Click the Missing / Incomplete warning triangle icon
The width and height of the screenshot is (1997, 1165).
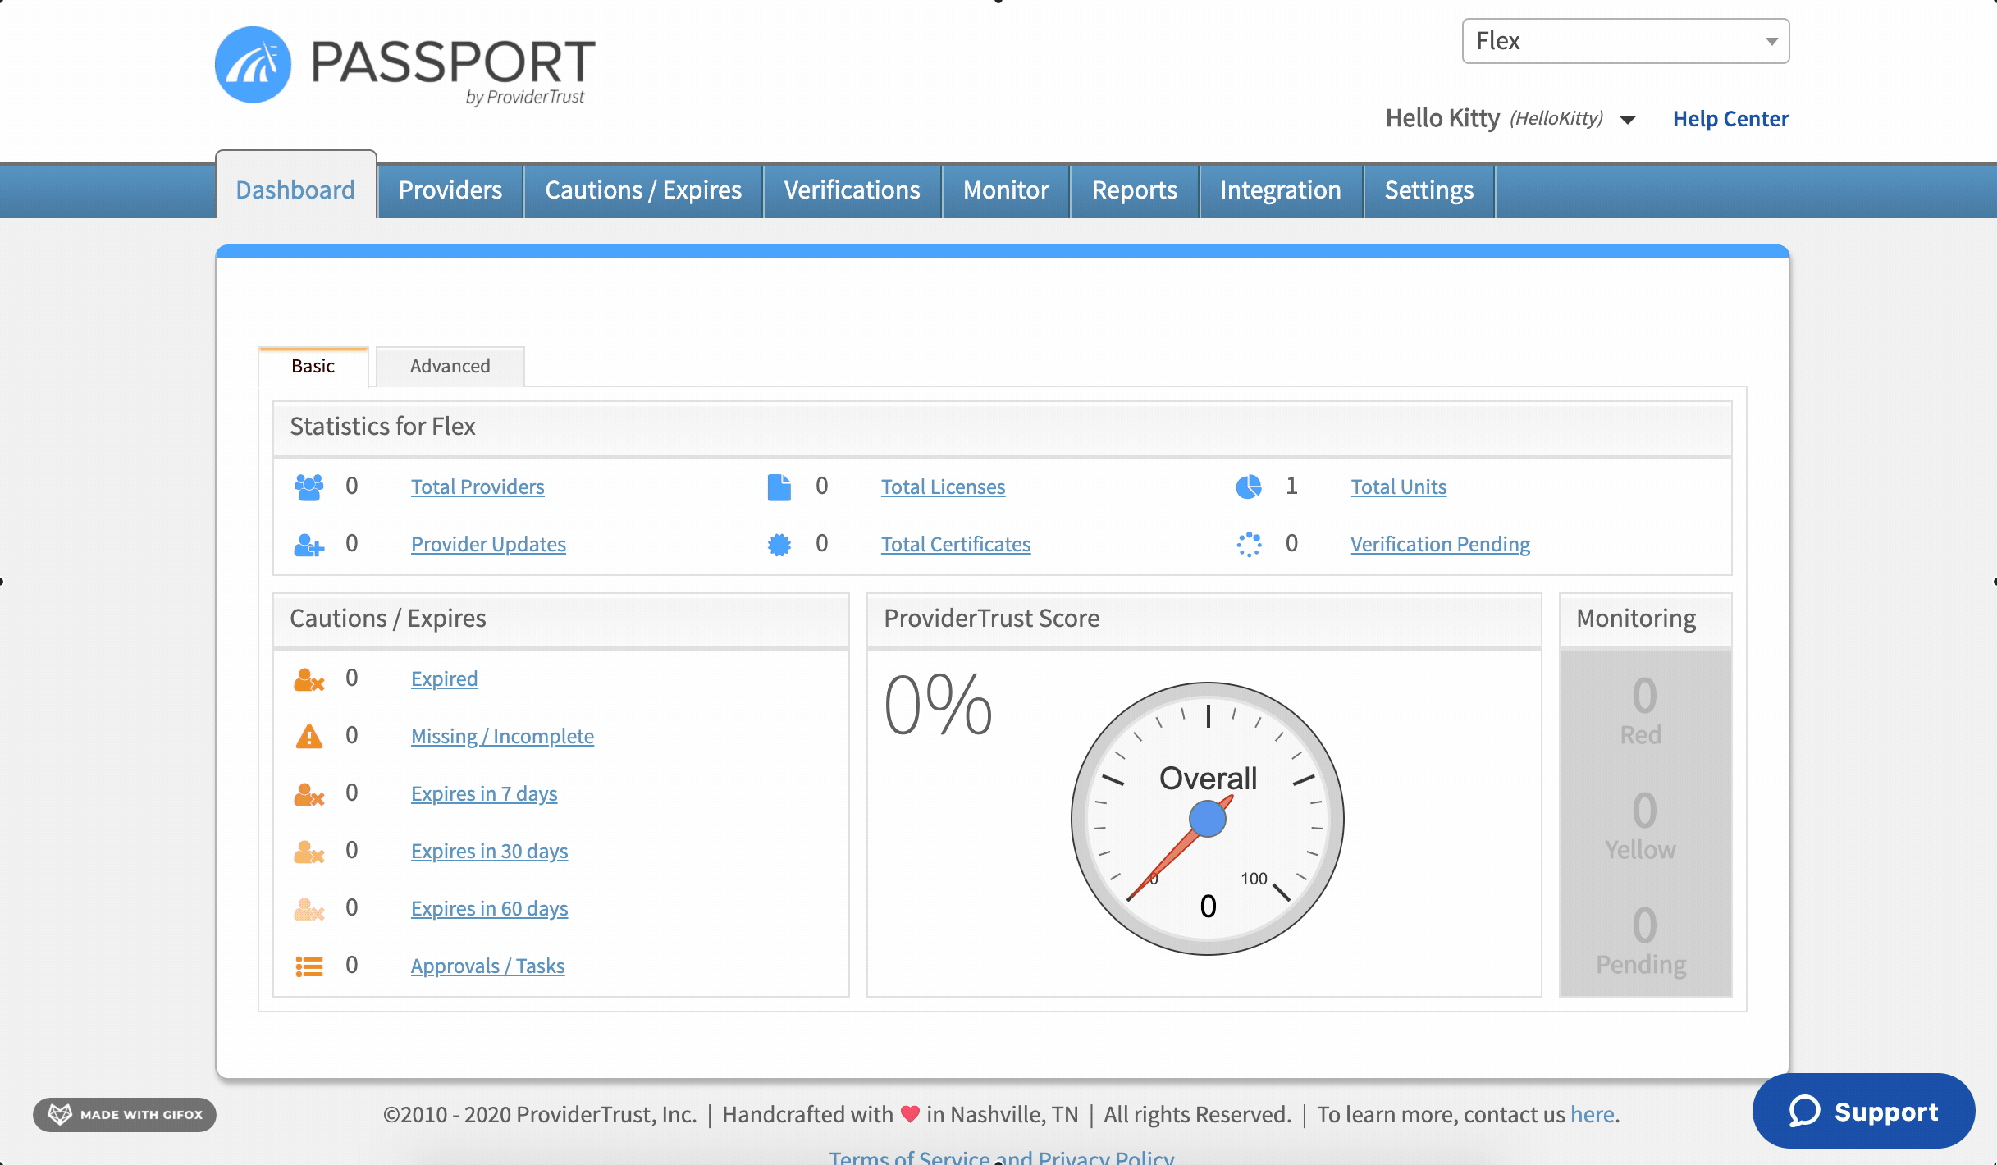coord(309,737)
